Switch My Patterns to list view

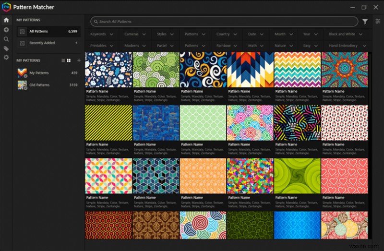point(63,60)
